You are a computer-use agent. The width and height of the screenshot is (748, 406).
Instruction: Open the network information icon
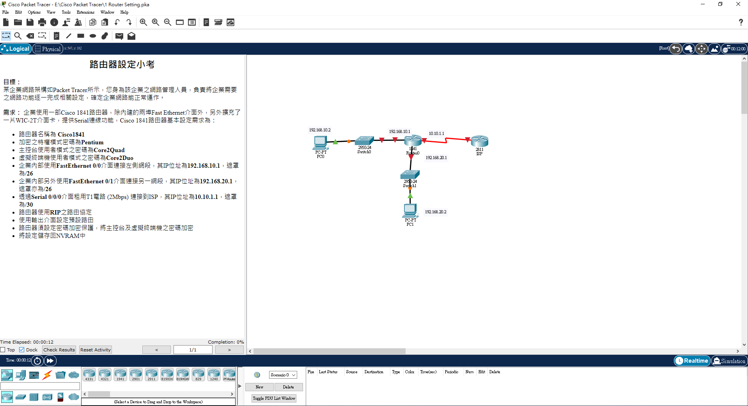click(54, 22)
